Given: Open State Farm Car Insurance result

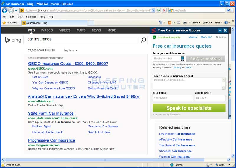Looking at the screenshot, I should click(51, 113).
